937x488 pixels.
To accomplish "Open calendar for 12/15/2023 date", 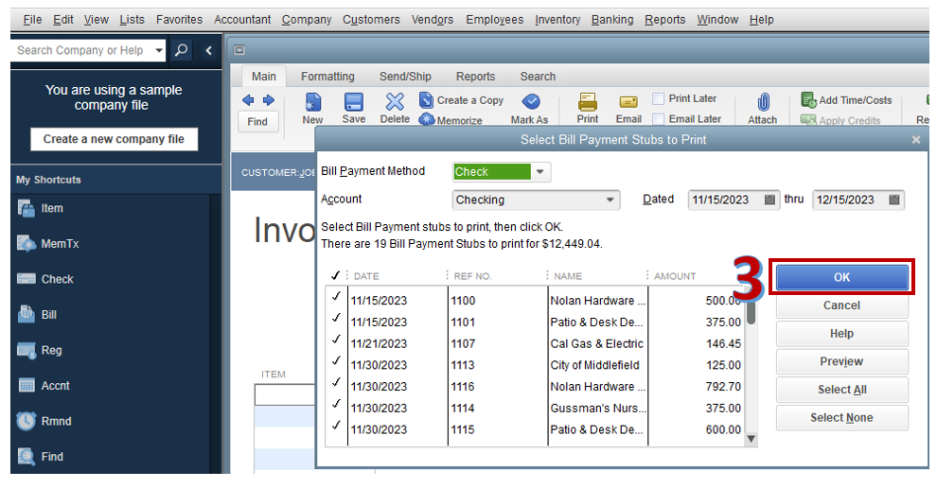I will coord(894,200).
